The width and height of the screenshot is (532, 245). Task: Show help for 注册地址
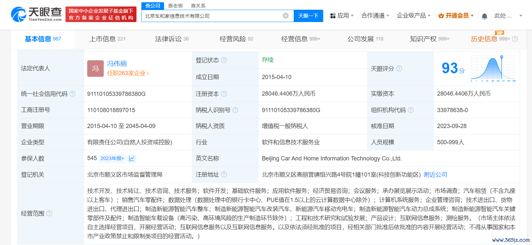[224, 174]
